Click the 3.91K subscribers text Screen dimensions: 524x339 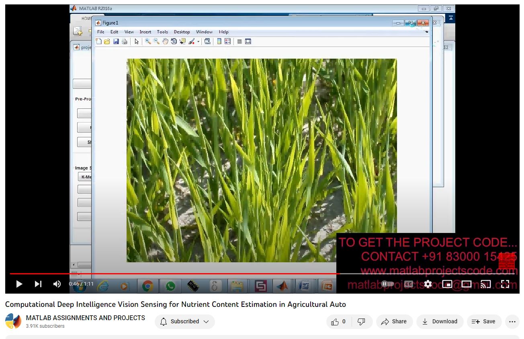point(45,326)
